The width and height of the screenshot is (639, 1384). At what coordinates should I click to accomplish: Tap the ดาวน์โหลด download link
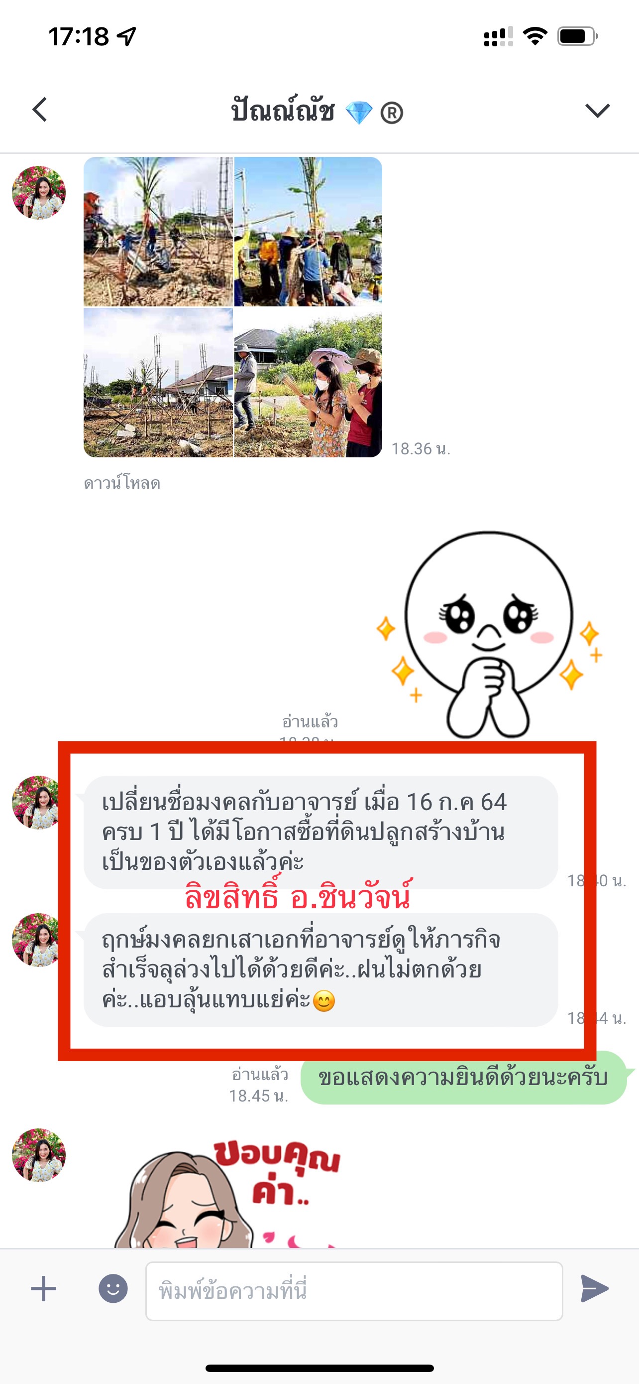click(x=122, y=484)
